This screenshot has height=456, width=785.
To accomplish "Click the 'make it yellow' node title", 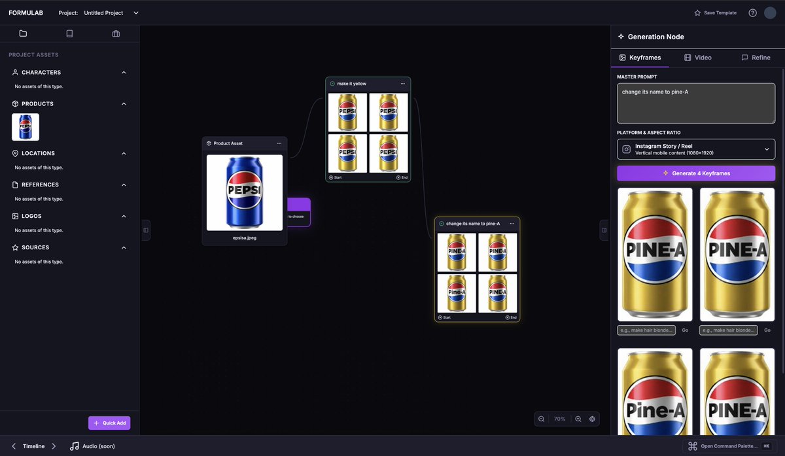I will tap(352, 84).
